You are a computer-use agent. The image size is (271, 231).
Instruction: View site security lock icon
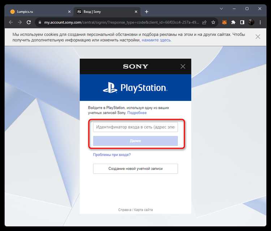pos(40,22)
